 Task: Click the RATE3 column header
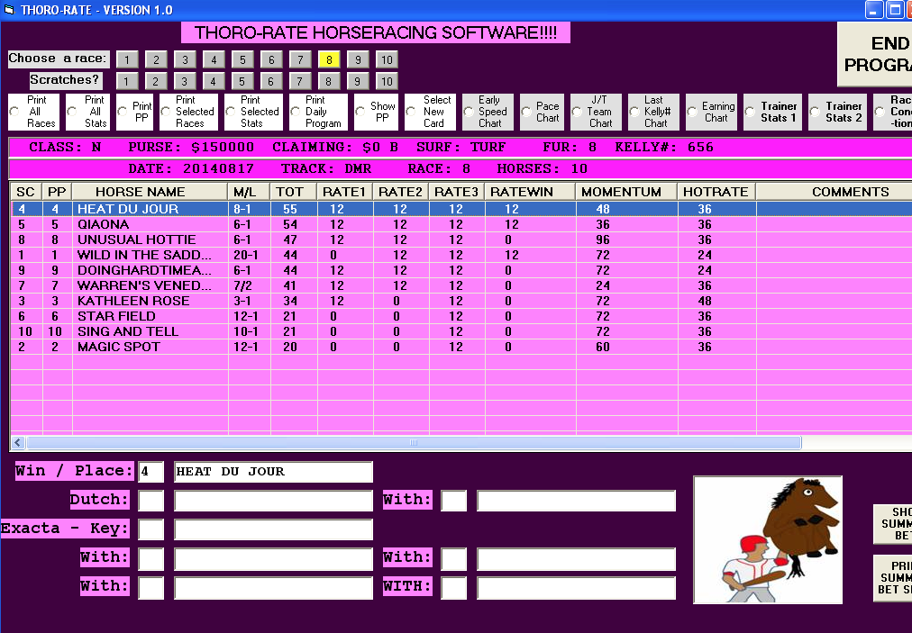tap(456, 192)
